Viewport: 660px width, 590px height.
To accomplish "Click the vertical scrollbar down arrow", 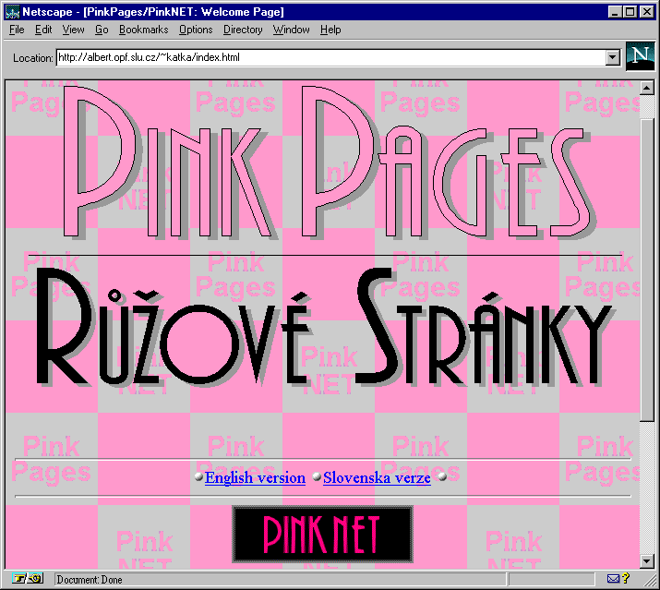I will [x=646, y=561].
